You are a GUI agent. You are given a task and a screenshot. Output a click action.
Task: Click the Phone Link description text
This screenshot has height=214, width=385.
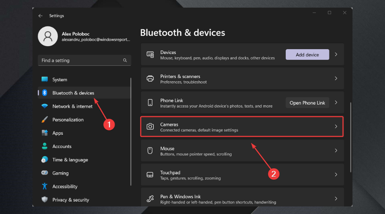[216, 106]
